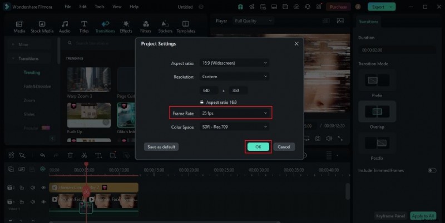Click the Save as default button
445x223 pixels.
pyautogui.click(x=162, y=147)
